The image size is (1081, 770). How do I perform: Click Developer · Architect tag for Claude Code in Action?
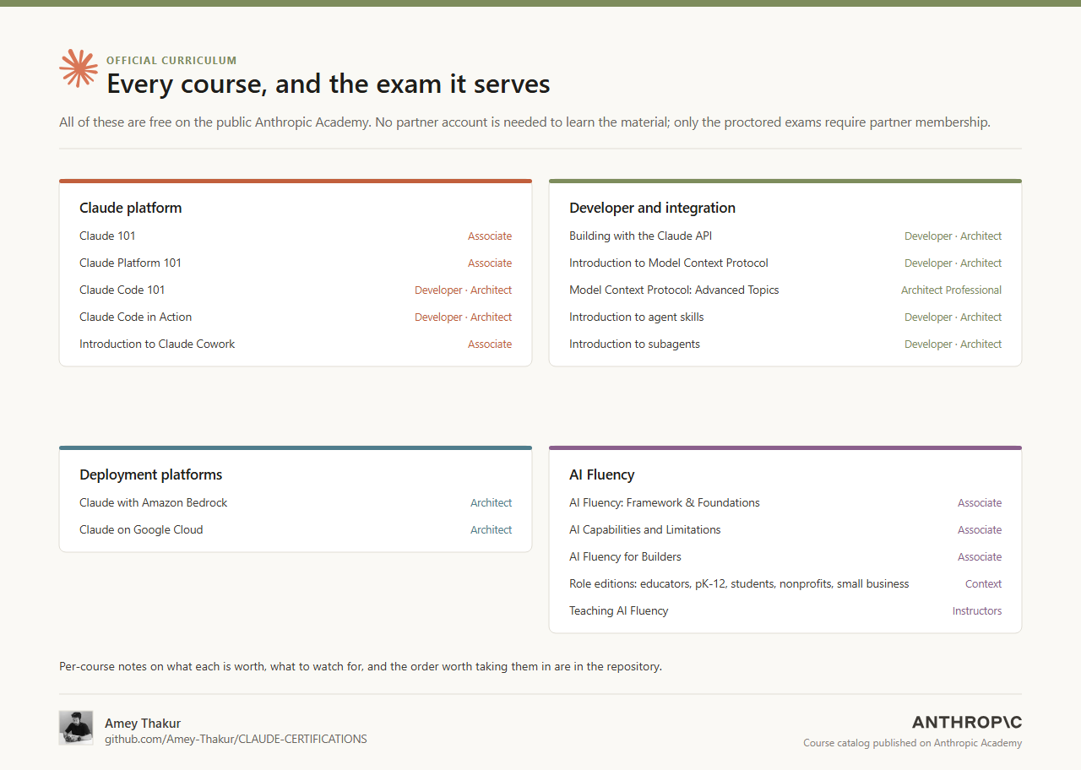pyautogui.click(x=463, y=317)
